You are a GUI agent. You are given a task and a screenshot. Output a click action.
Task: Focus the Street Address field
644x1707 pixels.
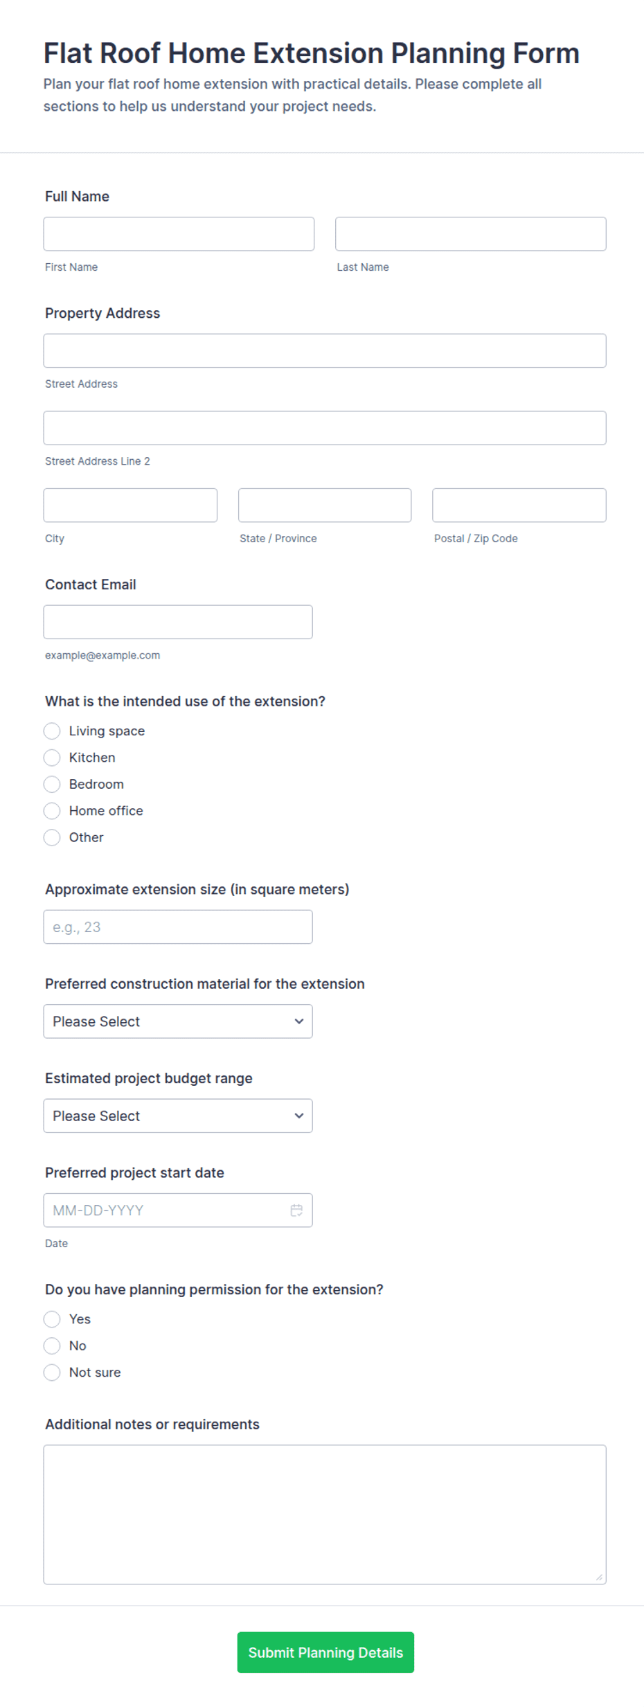coord(325,350)
